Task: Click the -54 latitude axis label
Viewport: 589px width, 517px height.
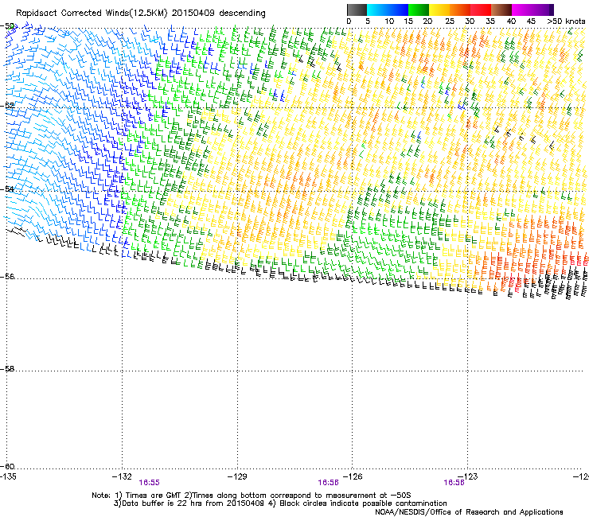Action: pyautogui.click(x=7, y=189)
